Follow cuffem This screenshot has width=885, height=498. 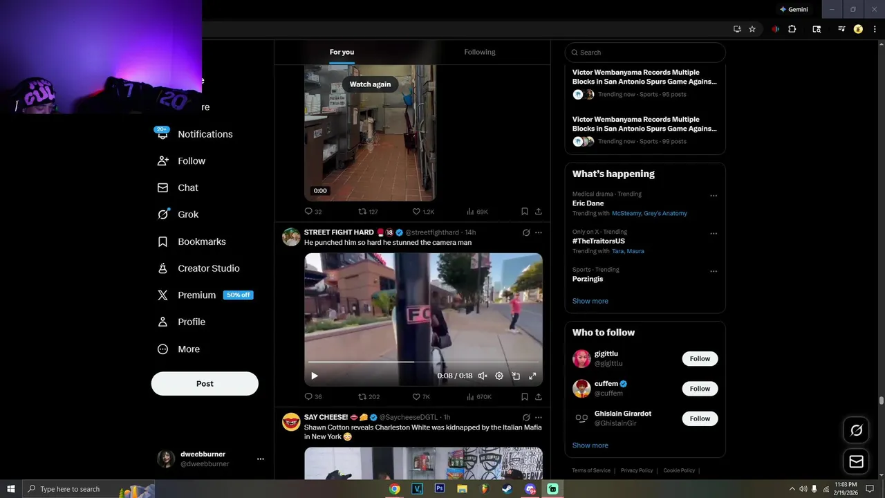pyautogui.click(x=700, y=389)
